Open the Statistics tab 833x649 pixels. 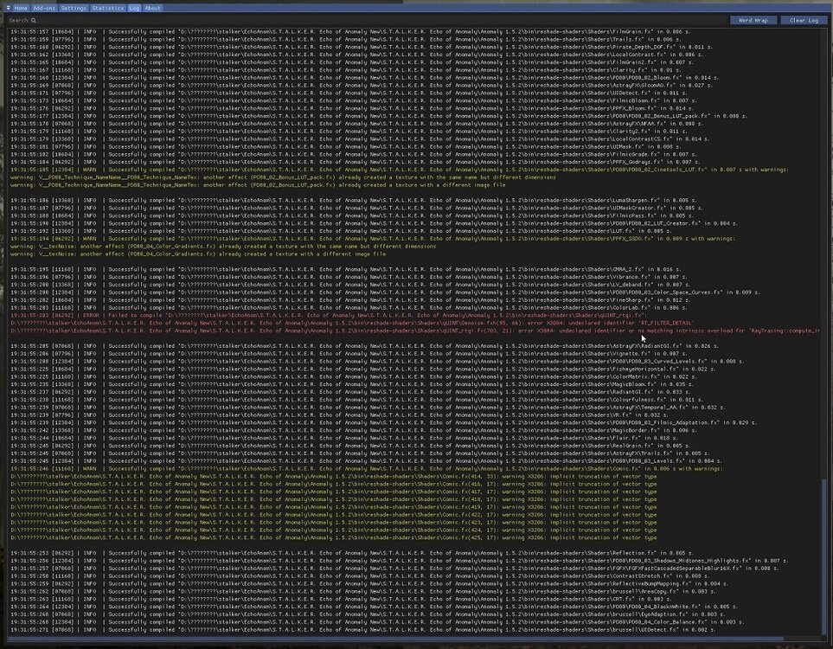click(107, 8)
